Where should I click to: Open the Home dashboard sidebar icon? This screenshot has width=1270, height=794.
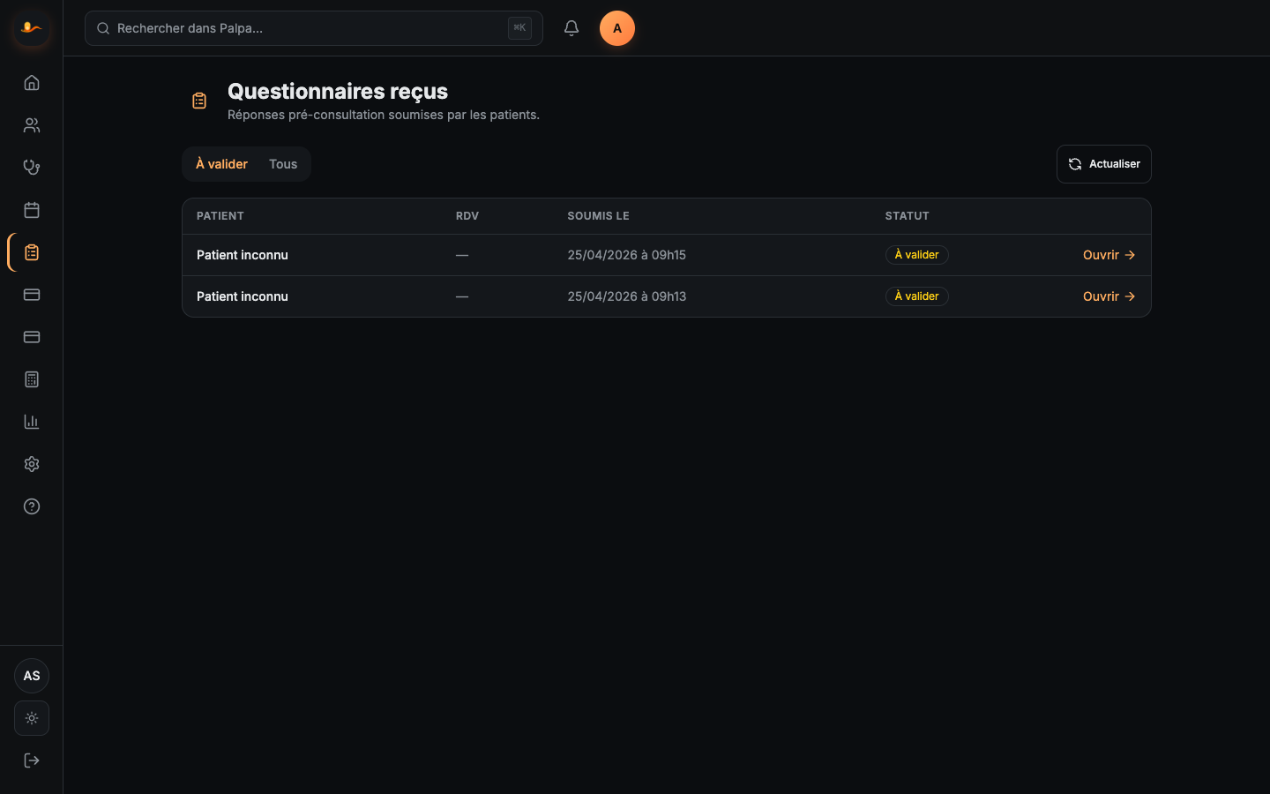coord(32,83)
